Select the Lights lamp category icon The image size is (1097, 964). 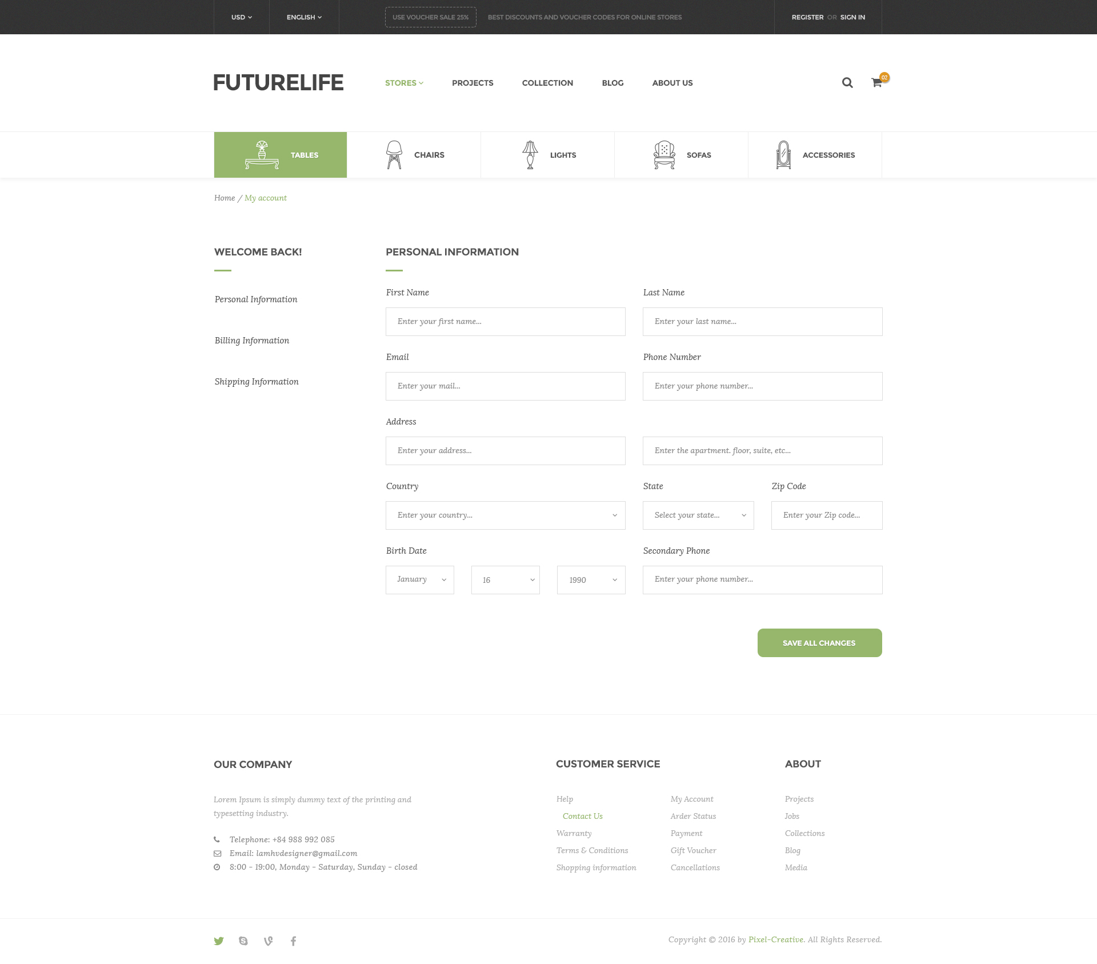tap(530, 155)
